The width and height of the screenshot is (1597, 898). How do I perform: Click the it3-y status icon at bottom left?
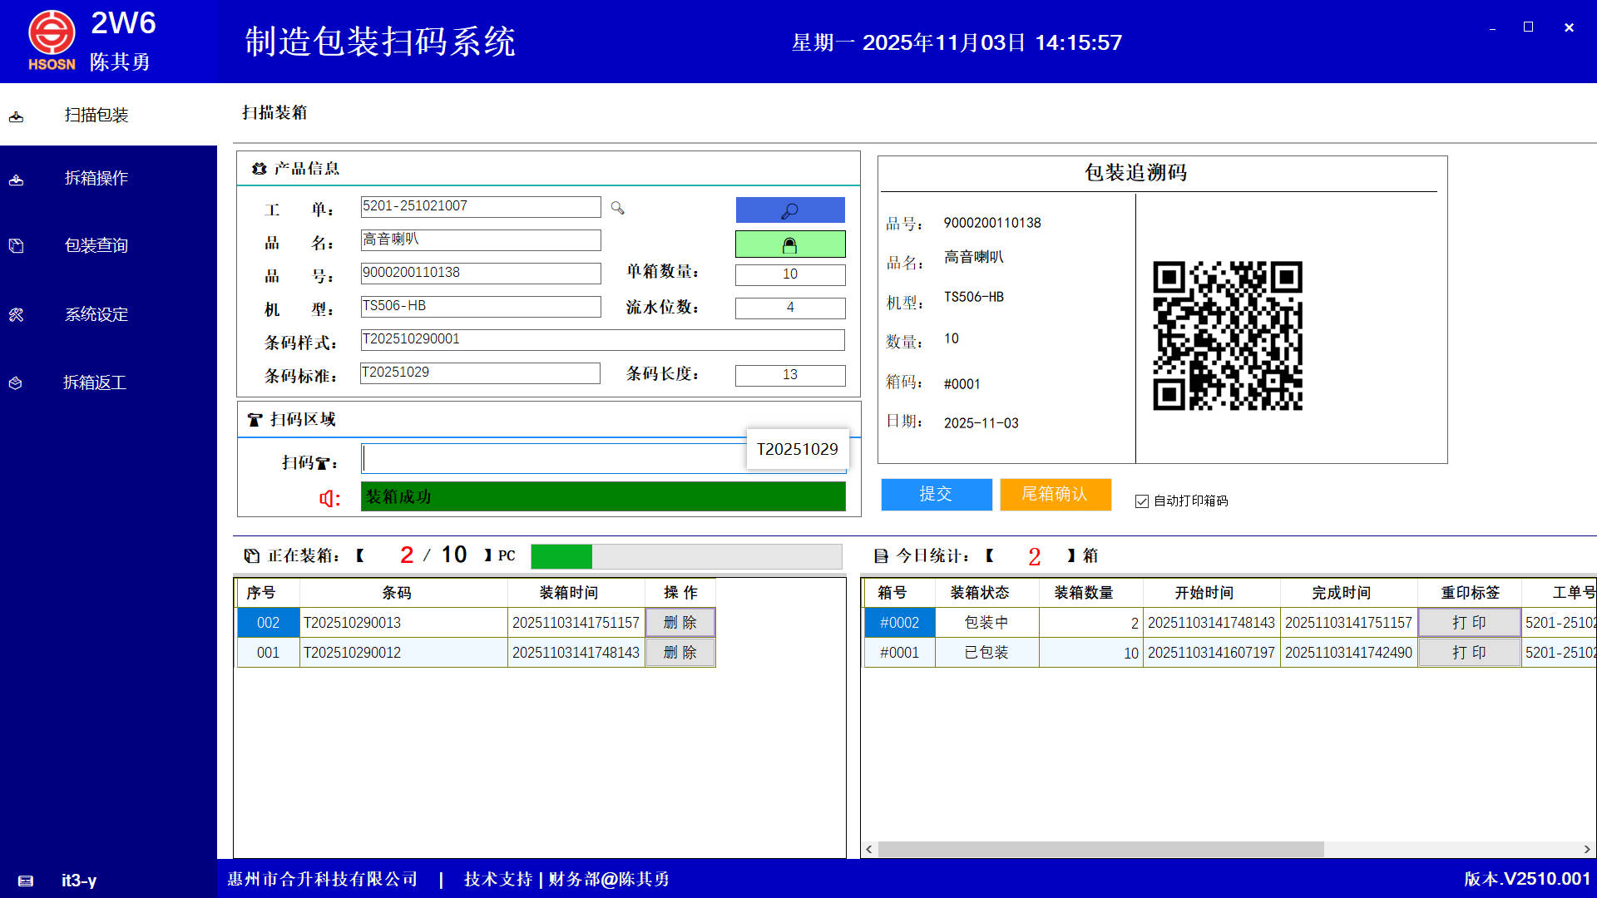26,881
